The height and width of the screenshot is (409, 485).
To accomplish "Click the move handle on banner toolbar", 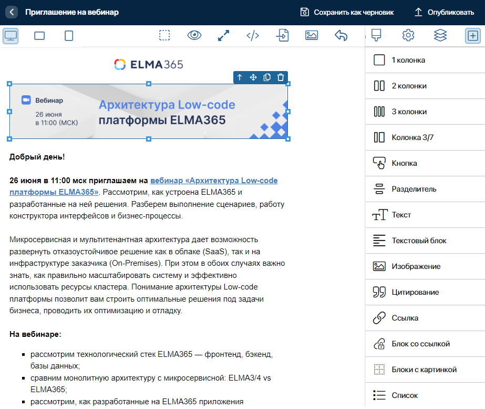I will coord(253,77).
